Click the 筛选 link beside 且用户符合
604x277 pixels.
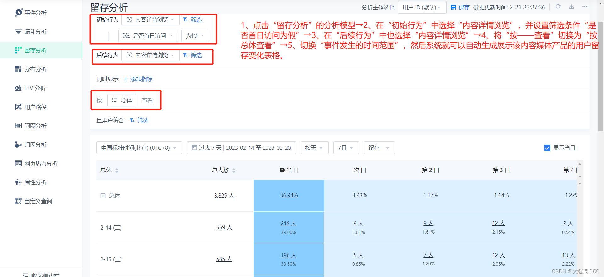tap(139, 120)
